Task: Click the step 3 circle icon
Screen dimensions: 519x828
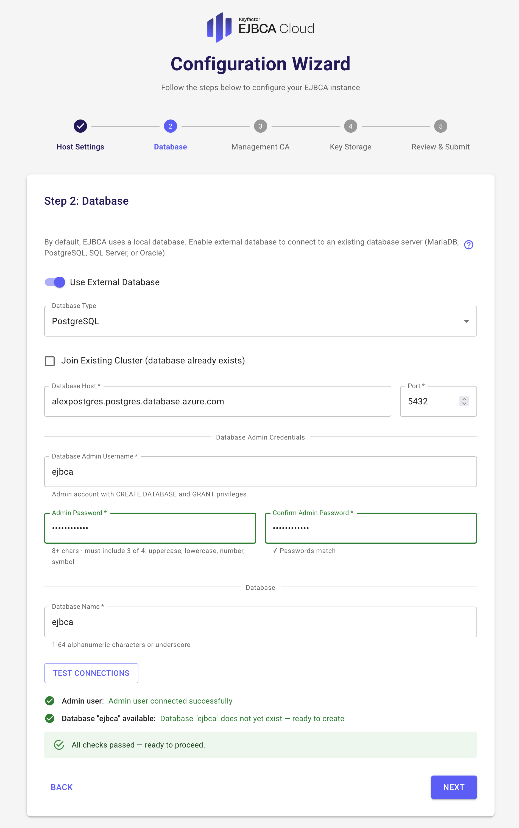Action: pos(261,126)
